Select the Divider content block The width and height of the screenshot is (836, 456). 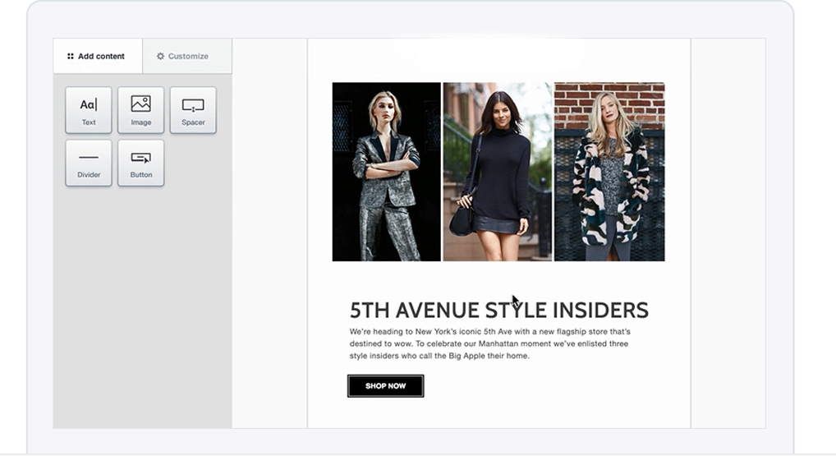[x=89, y=163]
